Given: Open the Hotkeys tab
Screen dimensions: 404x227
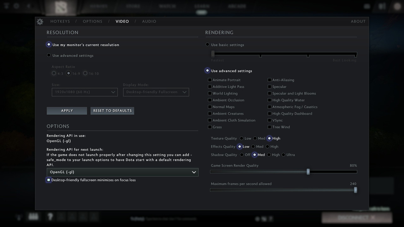Looking at the screenshot, I should 60,21.
